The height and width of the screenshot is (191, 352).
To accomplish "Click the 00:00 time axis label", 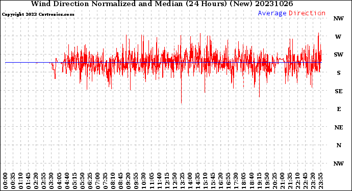I will (x=6, y=181).
